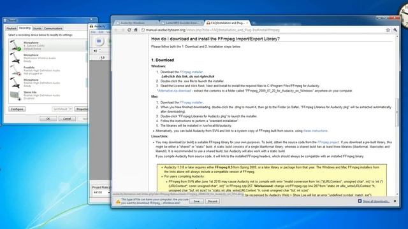Open the browser wrench settings menu
This screenshot has height=229, width=408.
395,30
